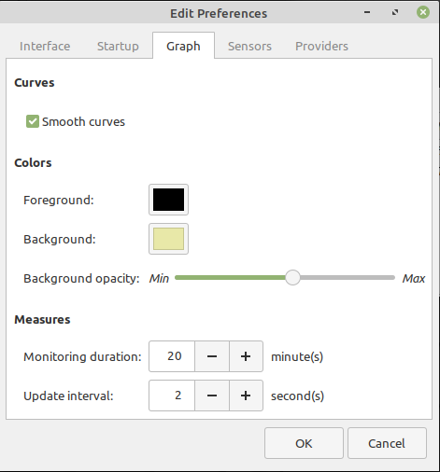This screenshot has height=472, width=440.
Task: Open the Sensors tab
Action: [x=249, y=46]
